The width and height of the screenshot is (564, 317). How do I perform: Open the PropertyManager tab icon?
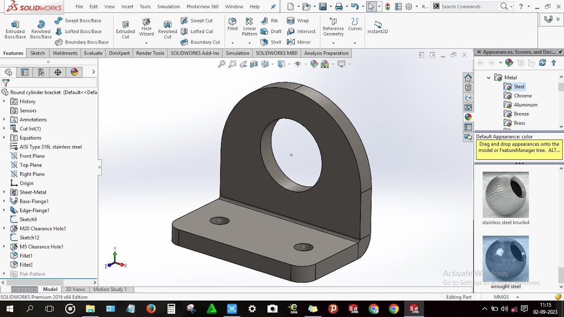coord(25,72)
